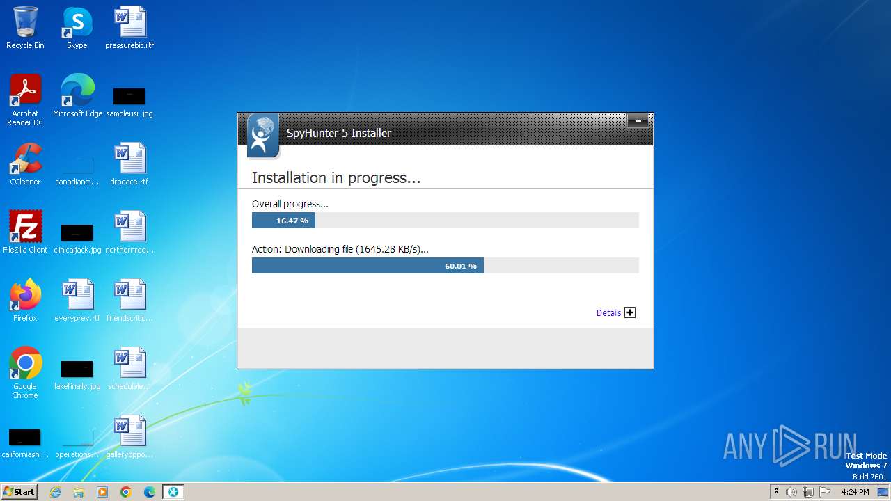Screen dimensions: 891x501
Task: Select the californiashi... file icon
Action: click(25, 443)
